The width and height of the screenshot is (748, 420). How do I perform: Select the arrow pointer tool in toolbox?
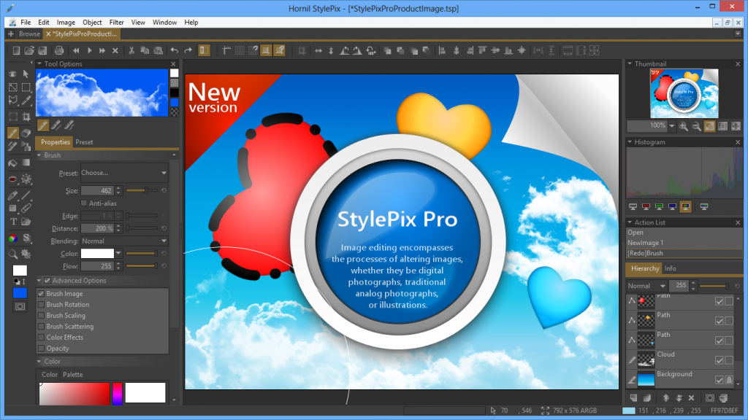[x=26, y=74]
